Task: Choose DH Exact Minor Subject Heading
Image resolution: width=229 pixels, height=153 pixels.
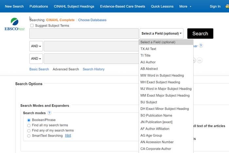Action: tap(166, 109)
